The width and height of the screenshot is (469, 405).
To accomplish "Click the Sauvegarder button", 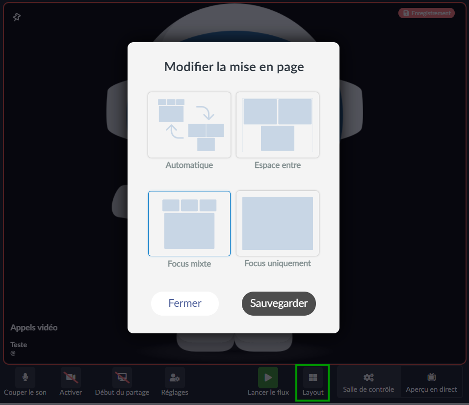I will pos(279,303).
